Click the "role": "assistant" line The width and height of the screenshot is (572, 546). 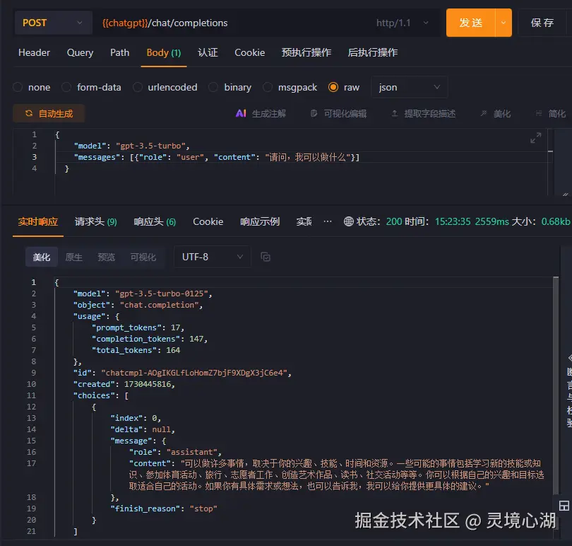click(x=175, y=452)
